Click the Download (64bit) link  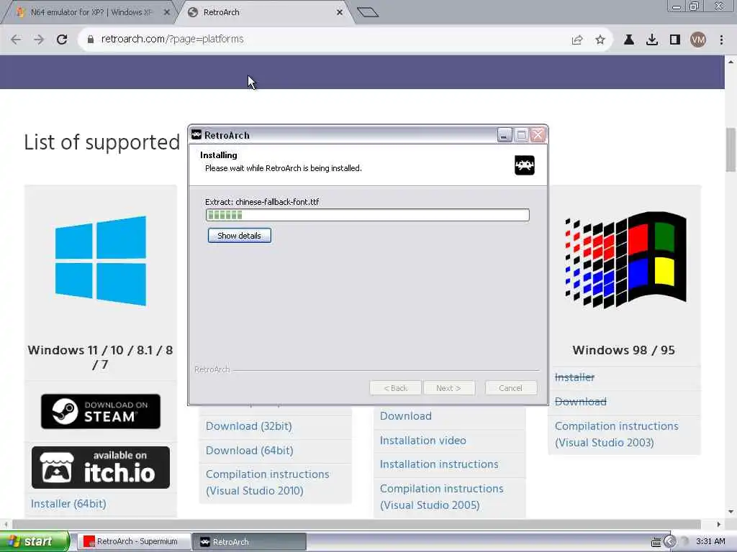(x=250, y=451)
